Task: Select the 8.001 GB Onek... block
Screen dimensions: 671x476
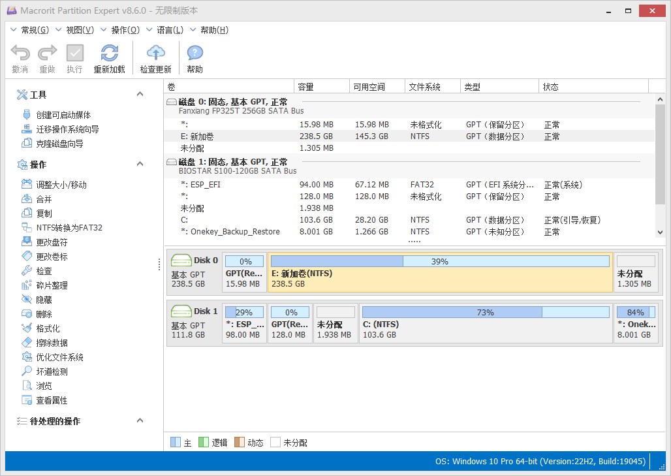Action: point(636,323)
